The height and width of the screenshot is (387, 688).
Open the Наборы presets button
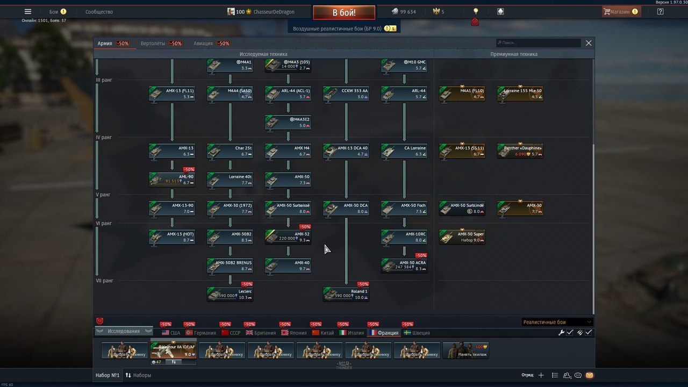[139, 375]
